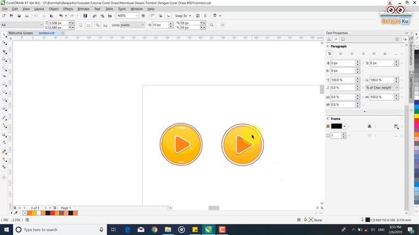Open the Object menu
The width and height of the screenshot is (419, 235).
(x=54, y=8)
